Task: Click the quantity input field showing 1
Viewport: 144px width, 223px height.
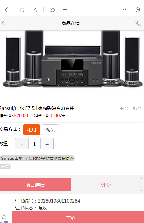Action: point(34,144)
